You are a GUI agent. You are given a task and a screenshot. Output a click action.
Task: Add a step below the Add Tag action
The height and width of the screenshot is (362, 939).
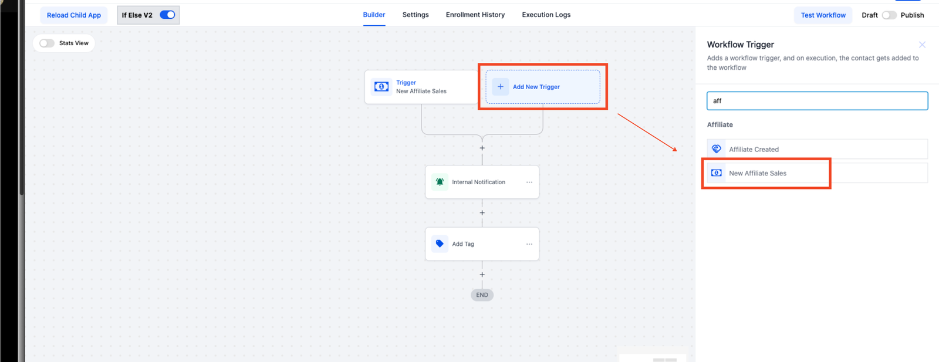[482, 275]
